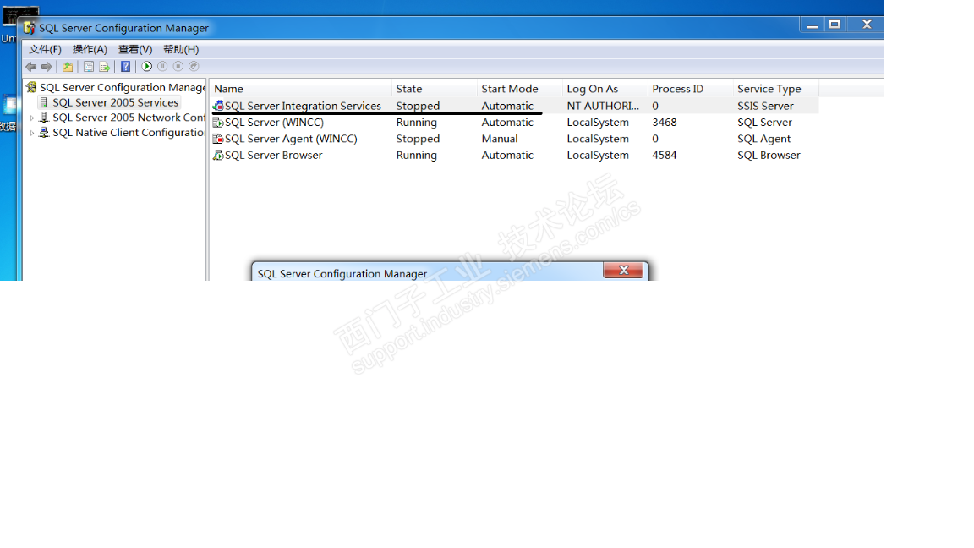The height and width of the screenshot is (548, 974).
Task: Select the SQL Server Integration Services row
Action: [x=514, y=107]
